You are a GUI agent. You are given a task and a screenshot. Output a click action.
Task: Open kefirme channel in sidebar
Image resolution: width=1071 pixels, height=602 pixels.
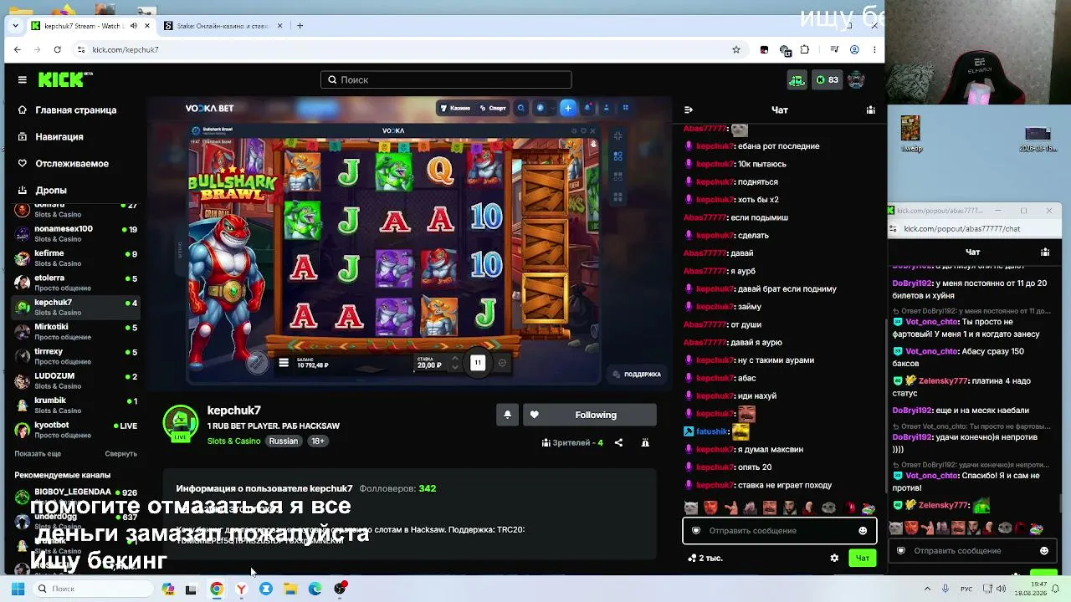(x=75, y=258)
